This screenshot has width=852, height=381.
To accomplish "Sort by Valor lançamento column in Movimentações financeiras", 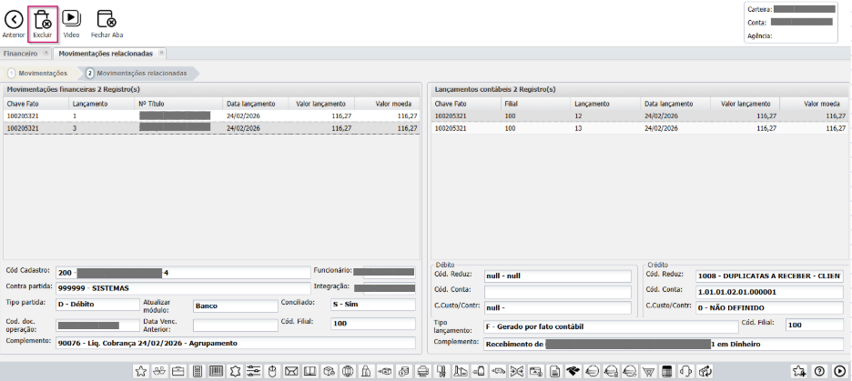I will (x=321, y=104).
